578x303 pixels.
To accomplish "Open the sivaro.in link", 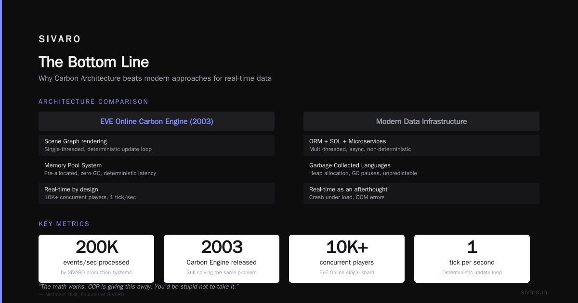I will pyautogui.click(x=534, y=292).
